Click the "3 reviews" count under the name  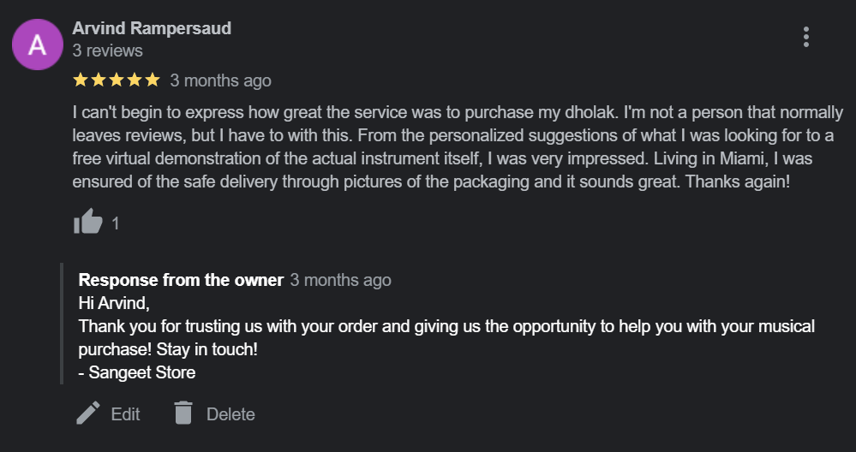pyautogui.click(x=107, y=51)
